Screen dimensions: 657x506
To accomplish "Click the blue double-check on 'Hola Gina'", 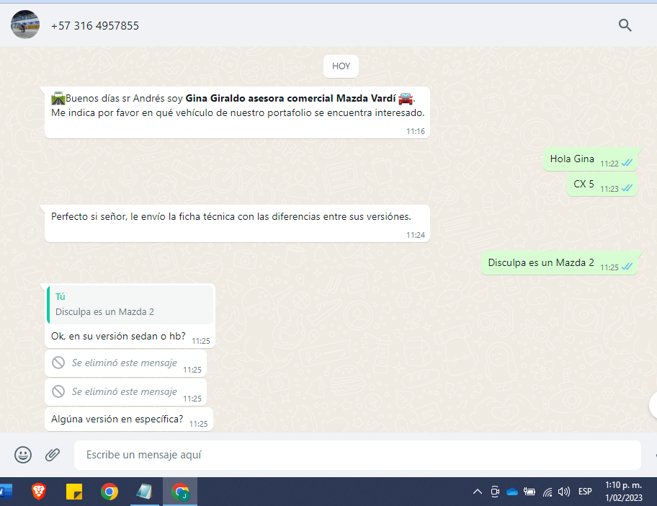I will 627,163.
